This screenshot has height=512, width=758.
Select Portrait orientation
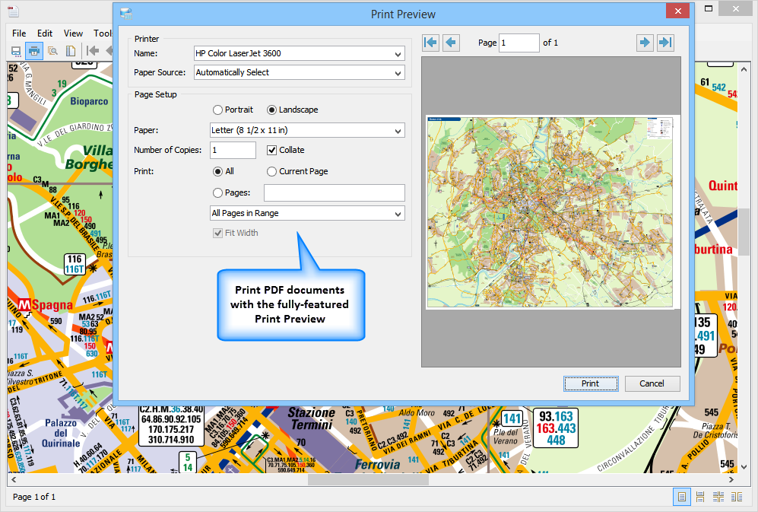218,110
